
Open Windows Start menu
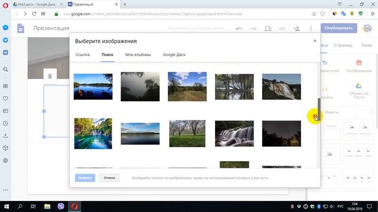pyautogui.click(x=6, y=207)
